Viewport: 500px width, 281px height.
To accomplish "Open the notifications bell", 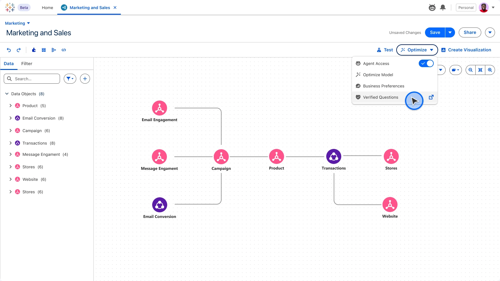I will (x=443, y=7).
